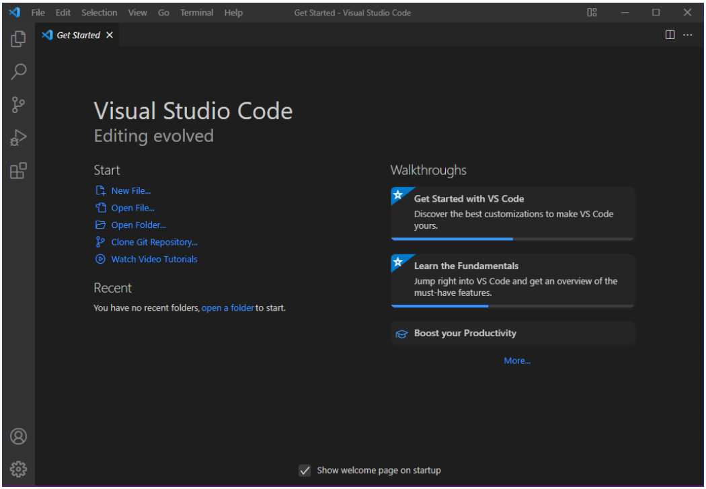The image size is (706, 489).
Task: Click the 'Editing evolved' subtitle
Action: [153, 136]
